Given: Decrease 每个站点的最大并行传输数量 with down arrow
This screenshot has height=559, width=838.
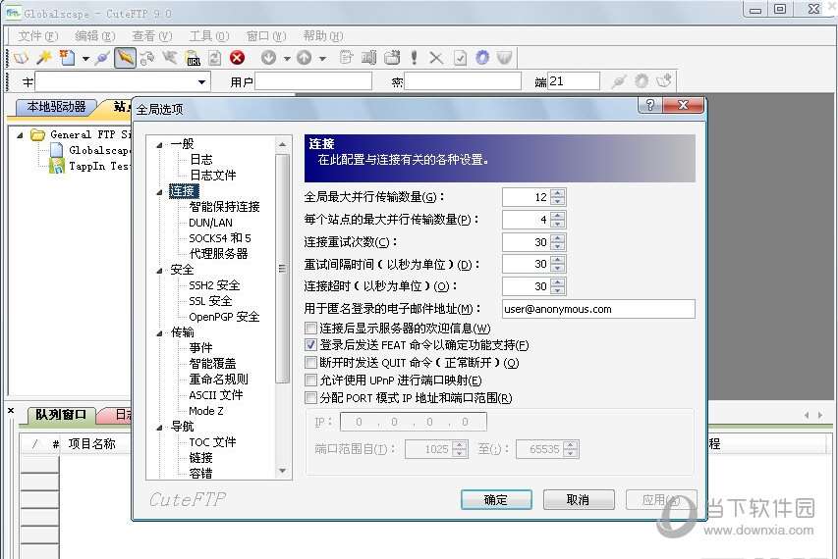Looking at the screenshot, I should 557,224.
